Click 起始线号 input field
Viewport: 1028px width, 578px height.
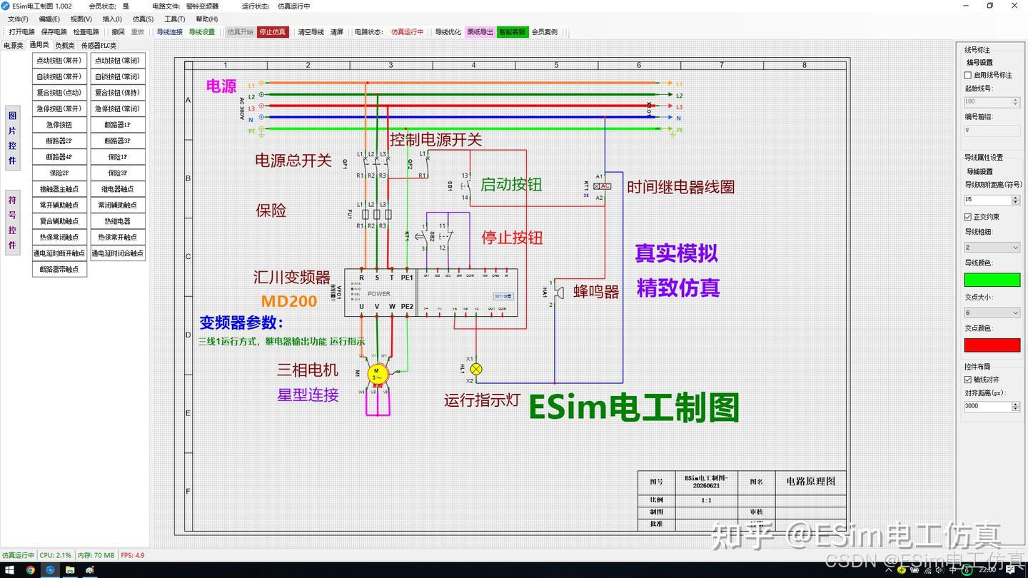coord(992,102)
